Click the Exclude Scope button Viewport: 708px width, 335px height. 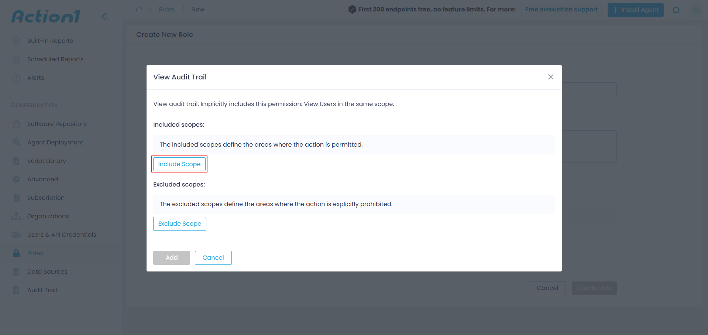180,224
